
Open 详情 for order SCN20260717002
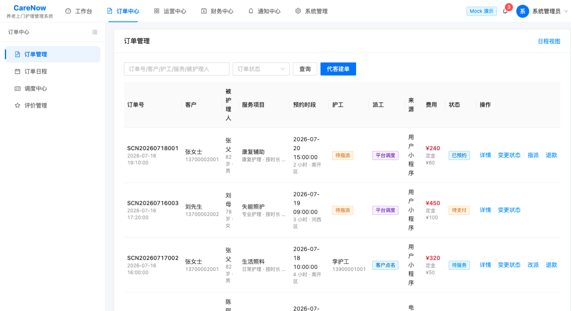[x=485, y=265]
